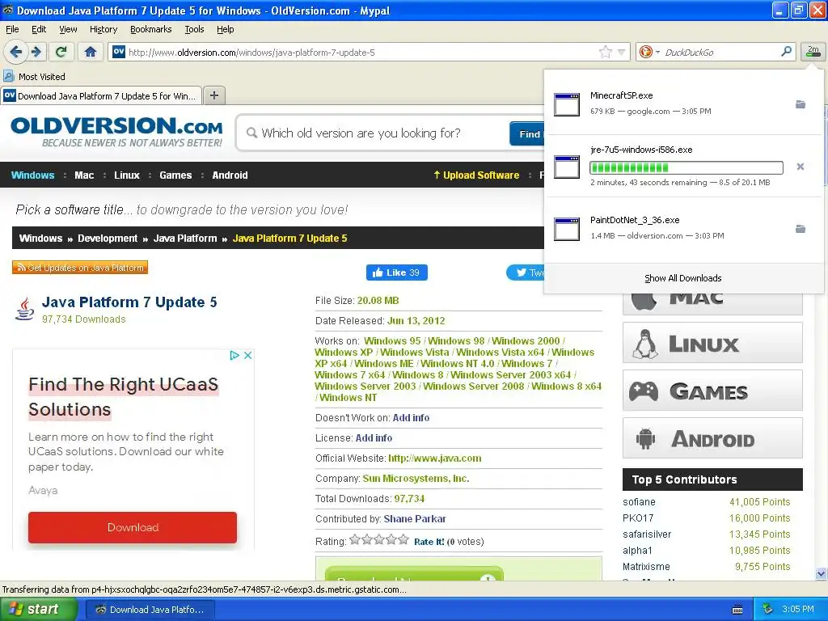Open containing folder for MinecraftSP.exe
The width and height of the screenshot is (828, 621).
[800, 104]
